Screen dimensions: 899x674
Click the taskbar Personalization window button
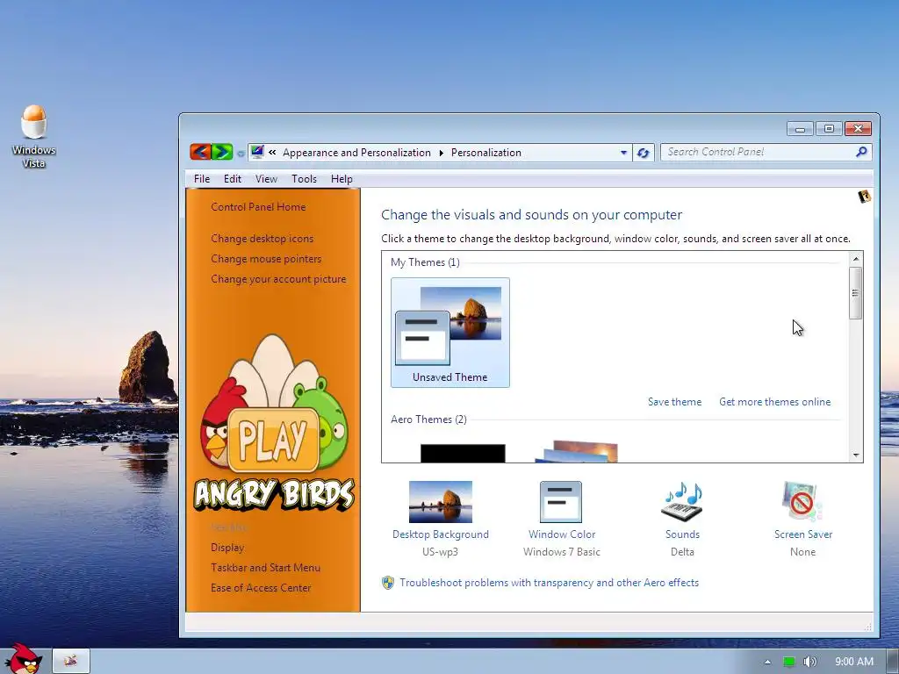coord(71,661)
